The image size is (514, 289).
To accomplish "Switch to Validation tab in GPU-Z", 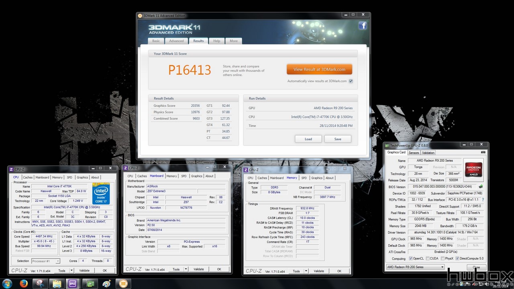I will (x=428, y=153).
